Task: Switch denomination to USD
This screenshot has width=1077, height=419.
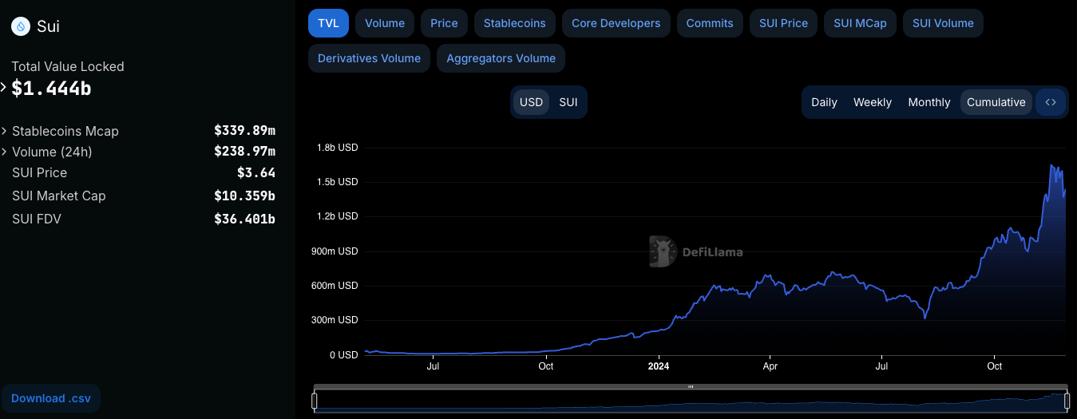Action: click(x=531, y=102)
